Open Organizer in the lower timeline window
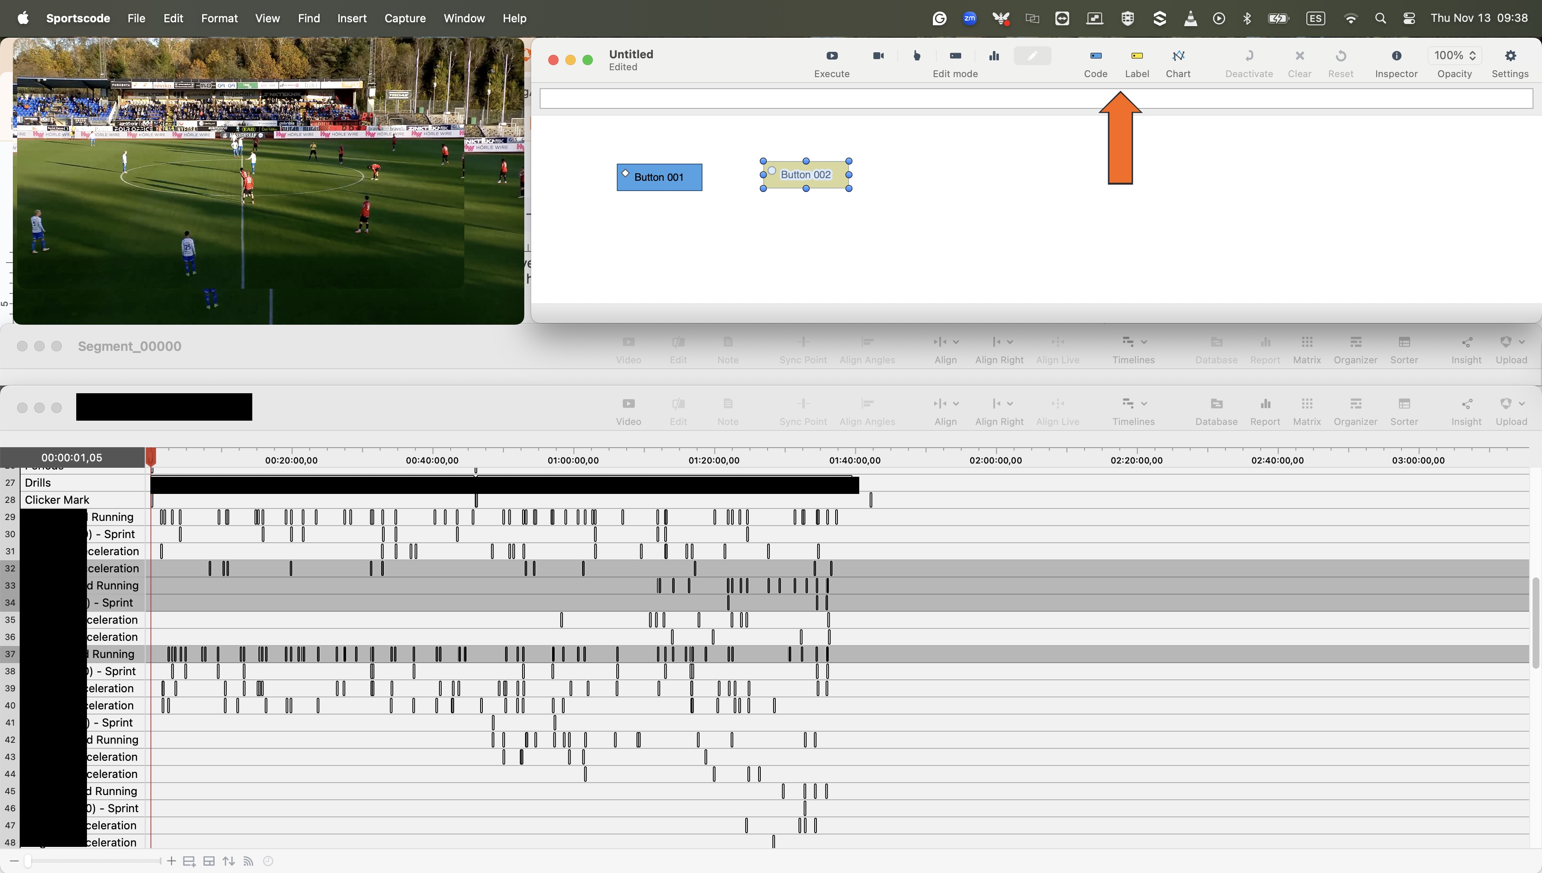Image resolution: width=1542 pixels, height=873 pixels. [1356, 404]
